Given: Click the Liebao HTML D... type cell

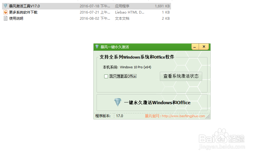Looking at the screenshot, I should point(129,12).
